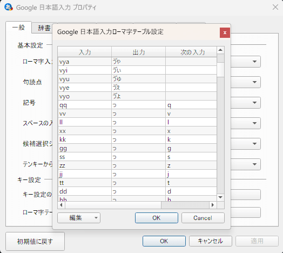Image resolution: width=283 pixels, height=253 pixels.
Task: Click the 'g' next-input cell
Action: [191, 148]
